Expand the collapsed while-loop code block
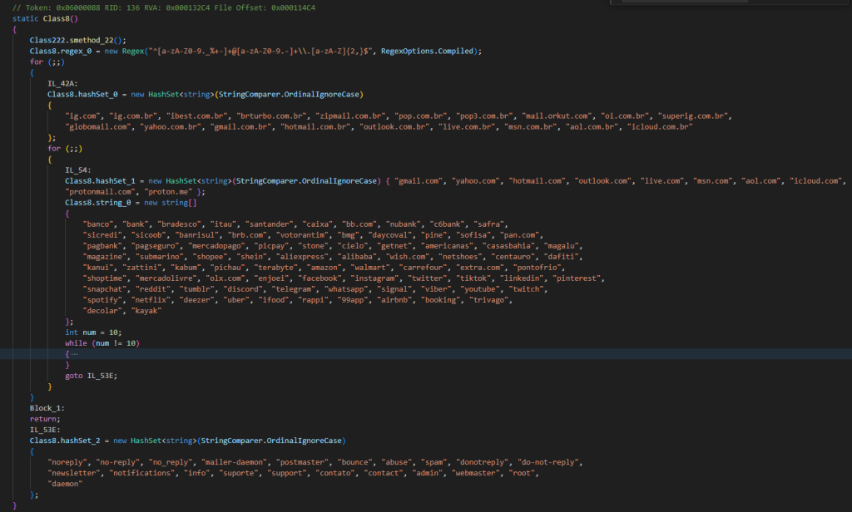 (74, 354)
